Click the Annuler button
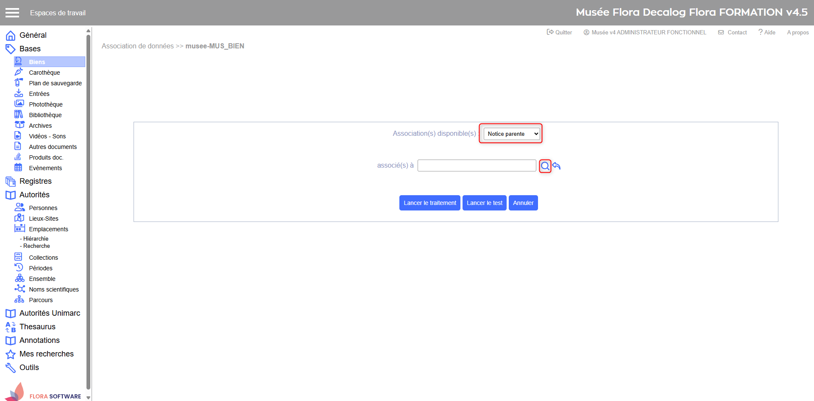Viewport: 814px width, 401px height. (x=523, y=203)
